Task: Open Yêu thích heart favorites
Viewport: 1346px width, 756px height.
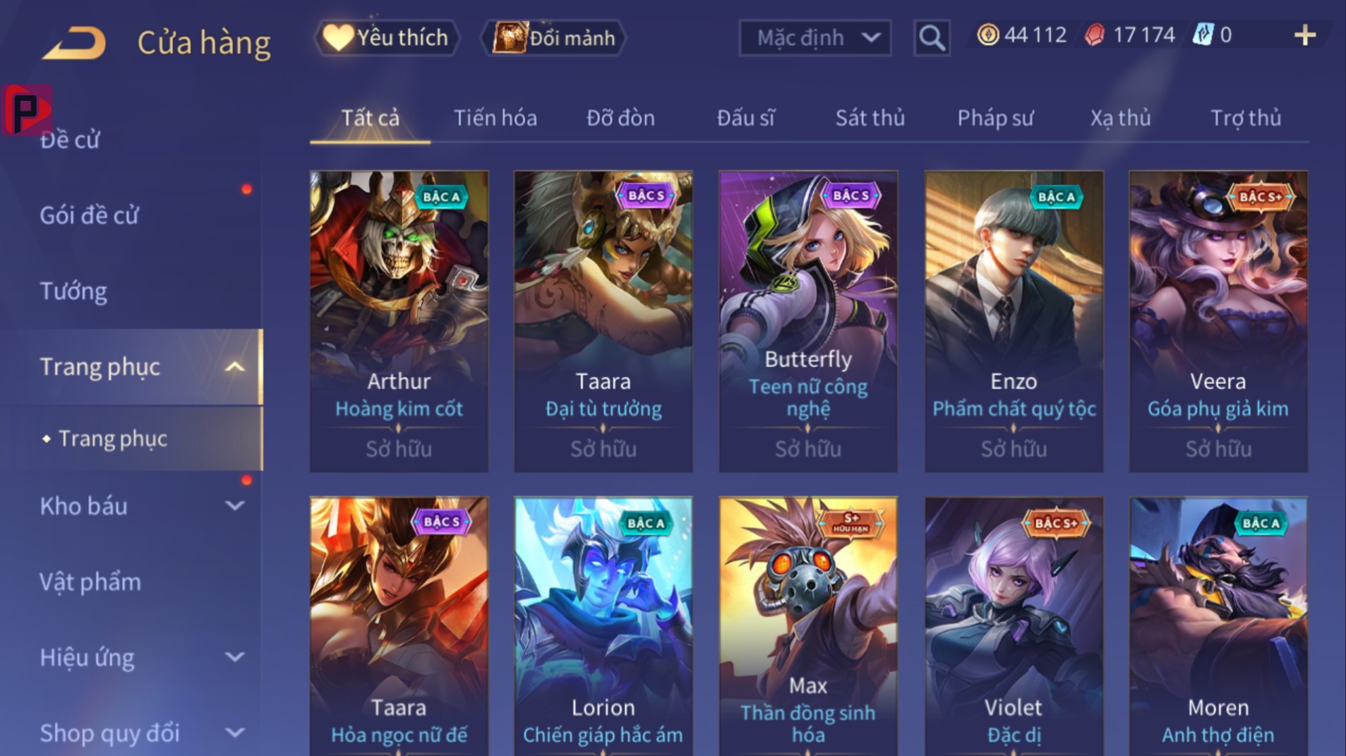Action: (386, 37)
